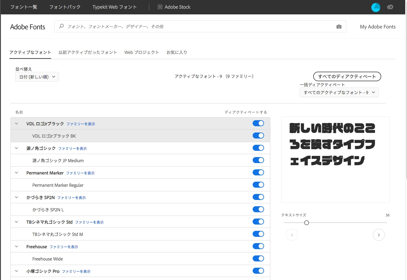
Task: Deactivate かづらき SP2N family toggle
Action: coord(258,197)
